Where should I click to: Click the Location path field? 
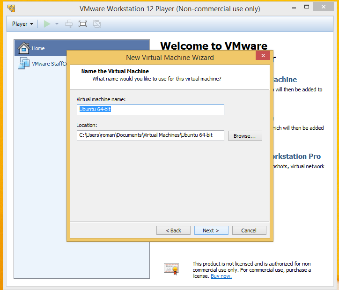pos(150,135)
